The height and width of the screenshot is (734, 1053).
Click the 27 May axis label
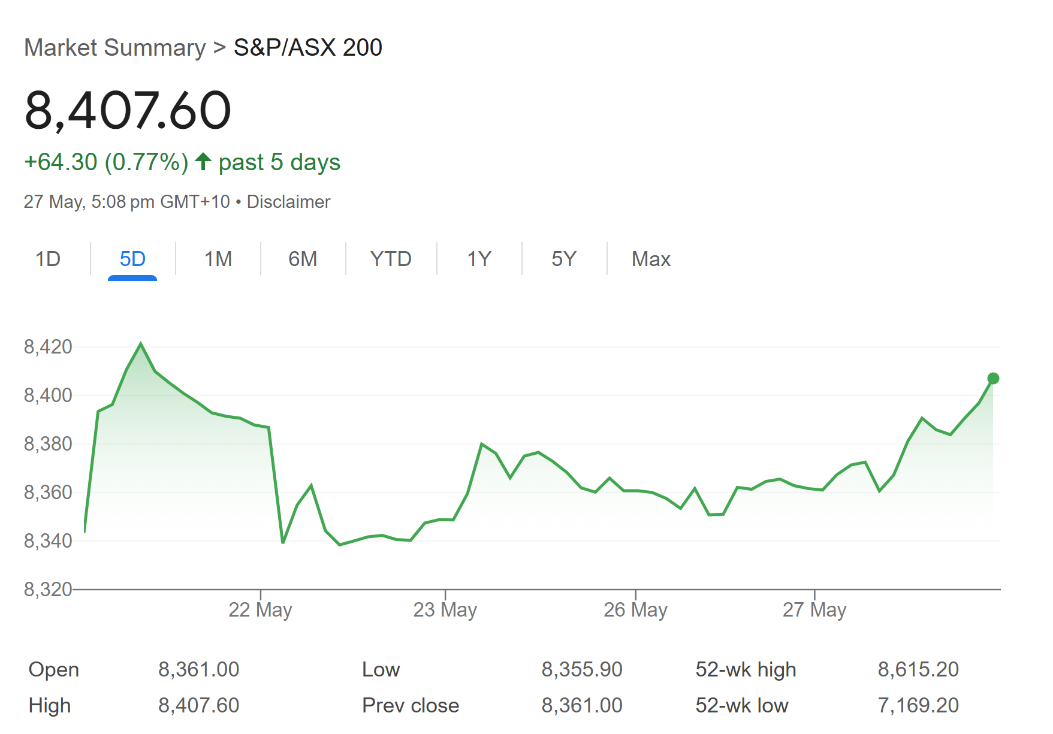[x=814, y=609]
